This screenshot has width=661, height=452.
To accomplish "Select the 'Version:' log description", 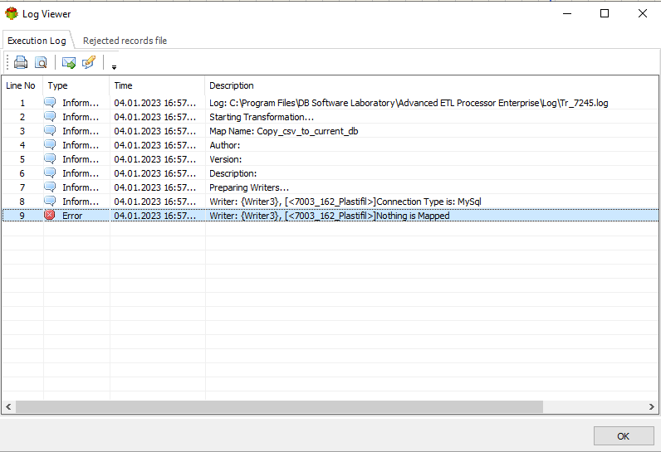I will click(226, 159).
